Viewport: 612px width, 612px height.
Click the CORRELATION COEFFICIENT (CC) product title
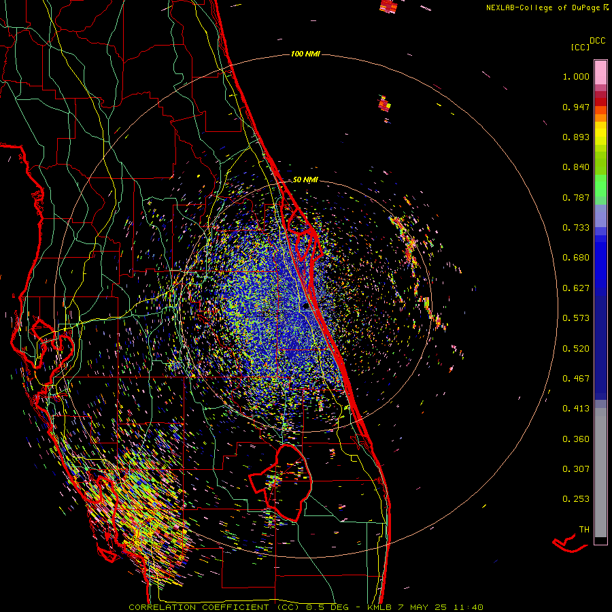coord(214,607)
